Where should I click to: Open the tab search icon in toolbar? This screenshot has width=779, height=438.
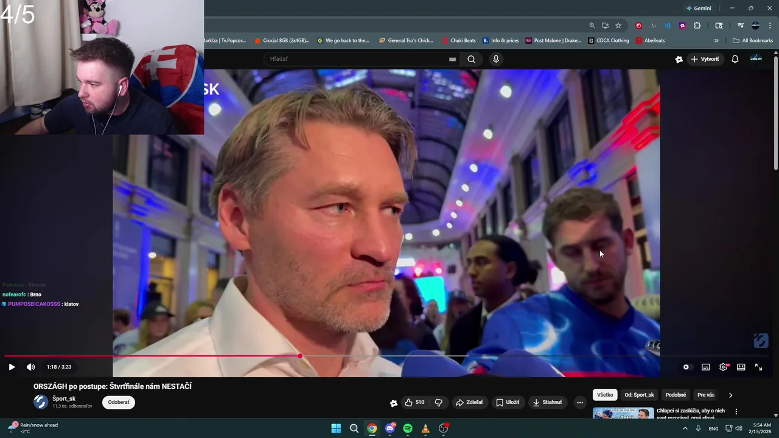coord(719,26)
